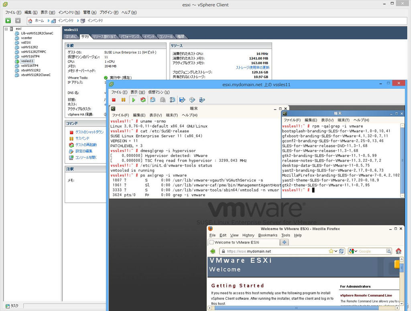
Task: Click the Firefox horizontal scrollbar thumb
Action: [x=297, y=308]
